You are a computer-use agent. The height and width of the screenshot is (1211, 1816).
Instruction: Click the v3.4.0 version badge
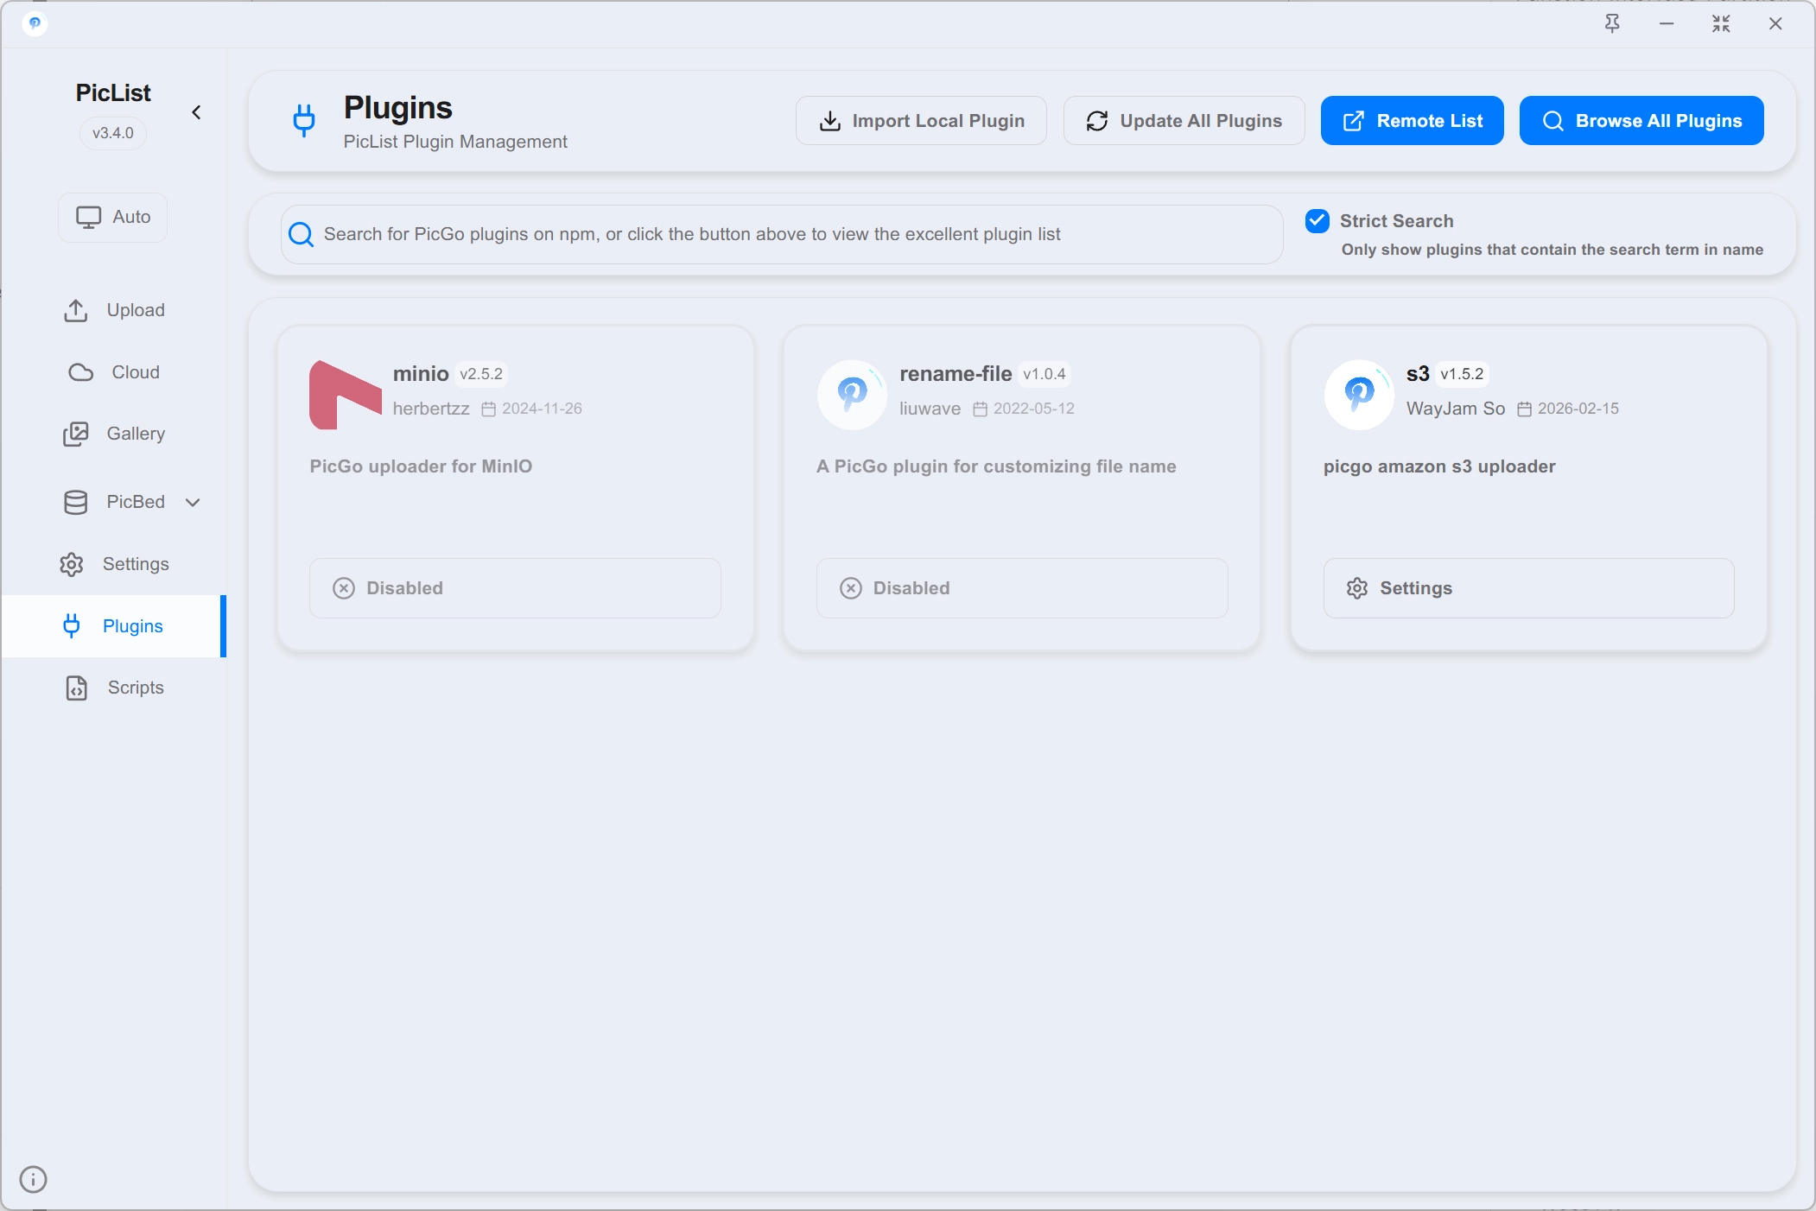(113, 133)
